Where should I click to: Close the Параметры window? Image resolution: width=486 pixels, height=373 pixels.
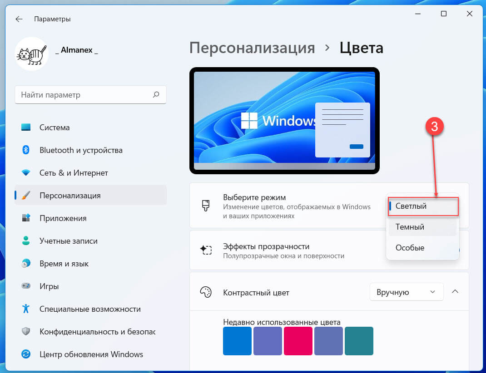(469, 14)
